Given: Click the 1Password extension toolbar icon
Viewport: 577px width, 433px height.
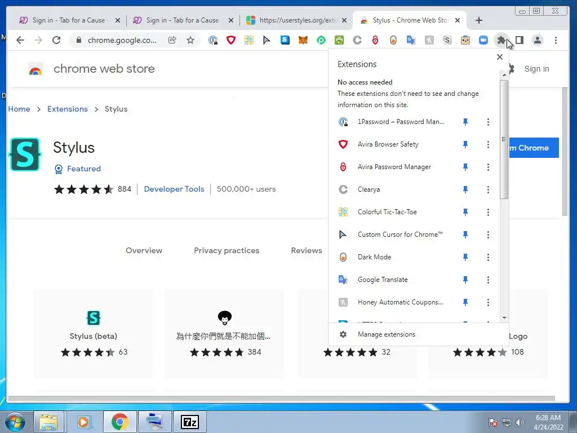Looking at the screenshot, I should point(213,40).
